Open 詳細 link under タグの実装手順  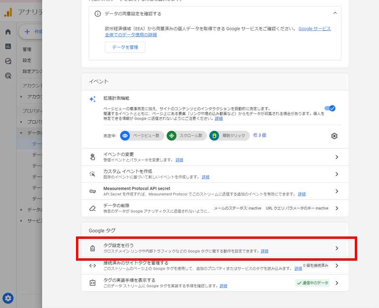tap(223, 286)
